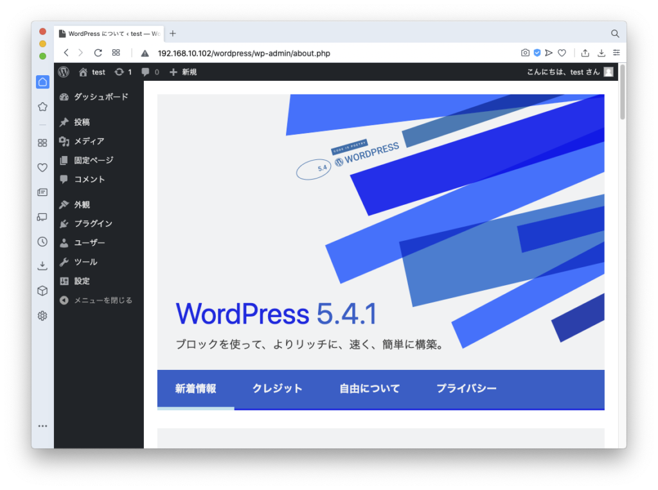Open the browser history clock icon
This screenshot has height=490, width=658.
click(42, 241)
